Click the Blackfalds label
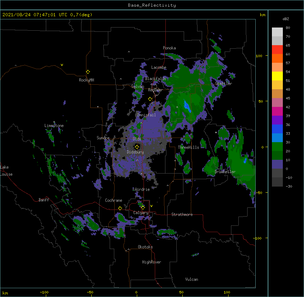304x297 pixels. 156,79
